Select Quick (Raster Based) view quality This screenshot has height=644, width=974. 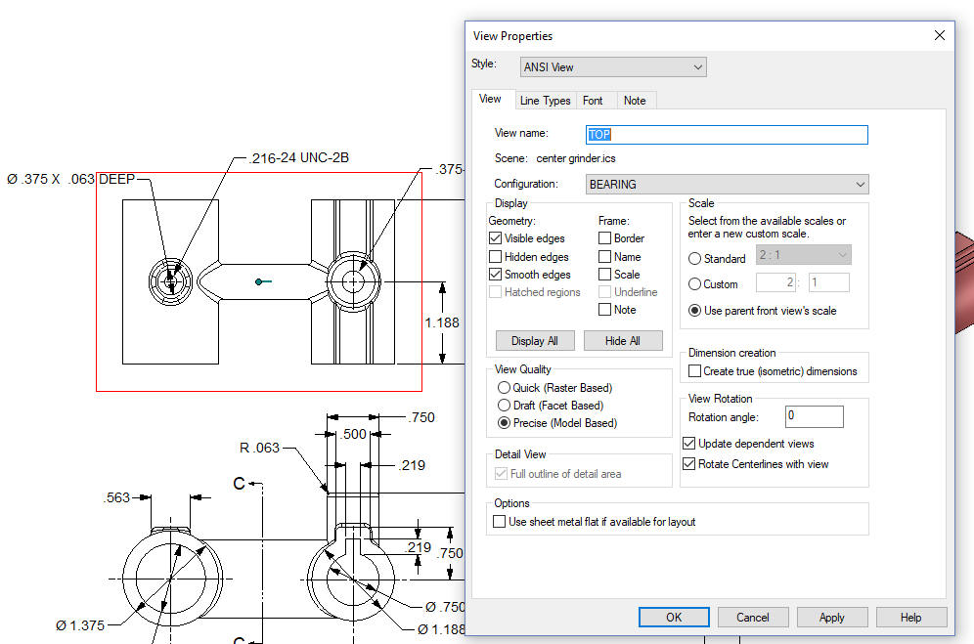504,388
